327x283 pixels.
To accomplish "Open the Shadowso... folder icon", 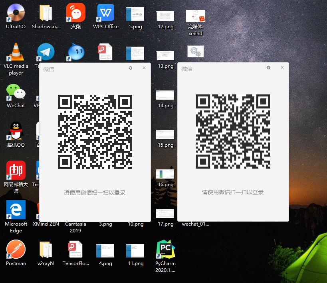I will tap(46, 13).
